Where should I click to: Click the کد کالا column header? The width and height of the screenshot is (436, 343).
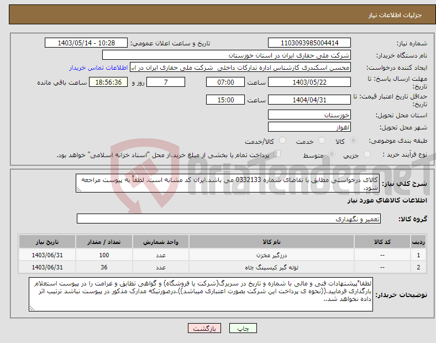382,242
